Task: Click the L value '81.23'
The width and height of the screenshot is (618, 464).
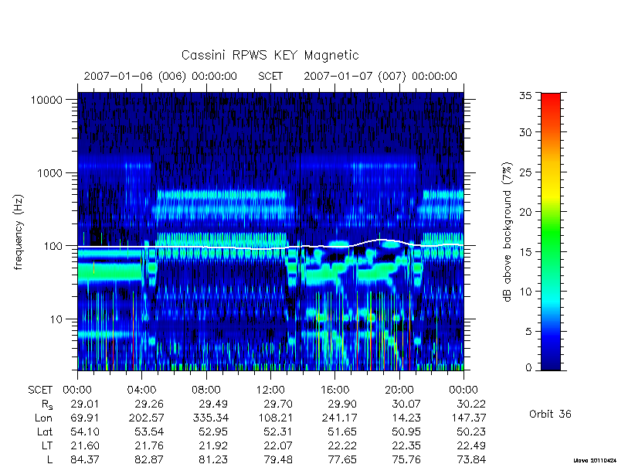Action: tap(213, 459)
